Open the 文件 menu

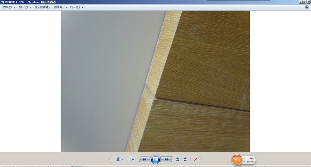coord(7,7)
